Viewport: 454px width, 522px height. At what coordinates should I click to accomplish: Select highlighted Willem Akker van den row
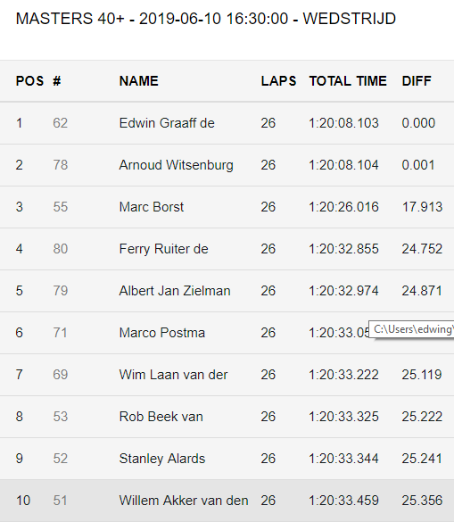point(227,501)
